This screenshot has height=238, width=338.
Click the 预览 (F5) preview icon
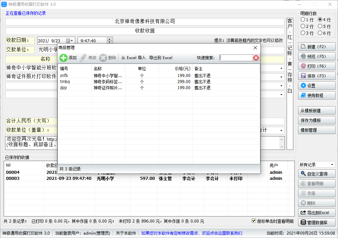pyautogui.click(x=303, y=56)
